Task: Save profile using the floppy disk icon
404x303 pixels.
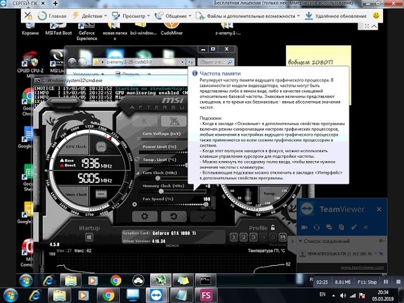Action: pyautogui.click(x=283, y=237)
